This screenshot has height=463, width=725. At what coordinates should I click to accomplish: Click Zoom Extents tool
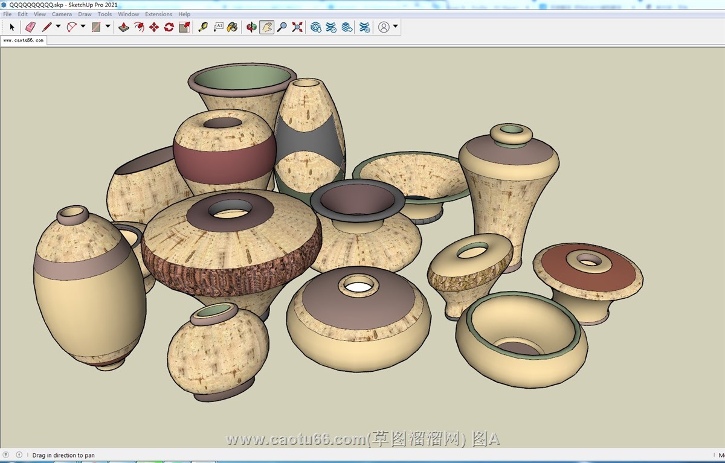pos(297,27)
